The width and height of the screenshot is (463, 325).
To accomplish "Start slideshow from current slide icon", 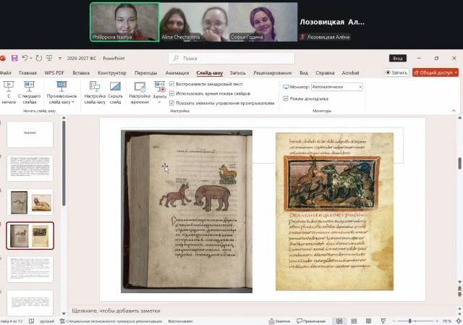I will (x=29, y=86).
